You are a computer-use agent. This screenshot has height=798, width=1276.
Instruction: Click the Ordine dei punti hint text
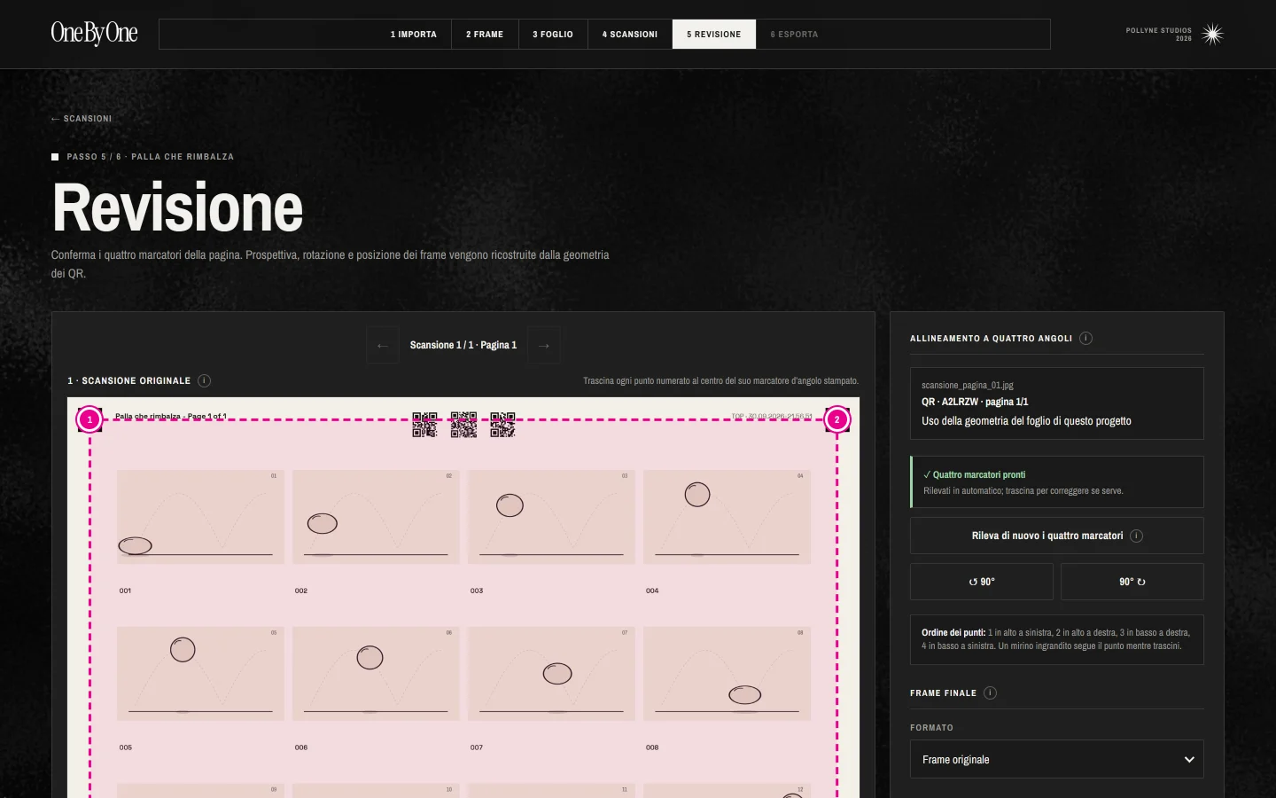point(1056,639)
